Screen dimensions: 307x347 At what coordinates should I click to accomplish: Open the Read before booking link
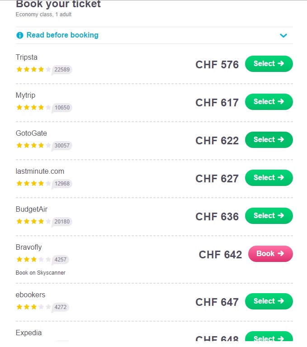point(62,35)
